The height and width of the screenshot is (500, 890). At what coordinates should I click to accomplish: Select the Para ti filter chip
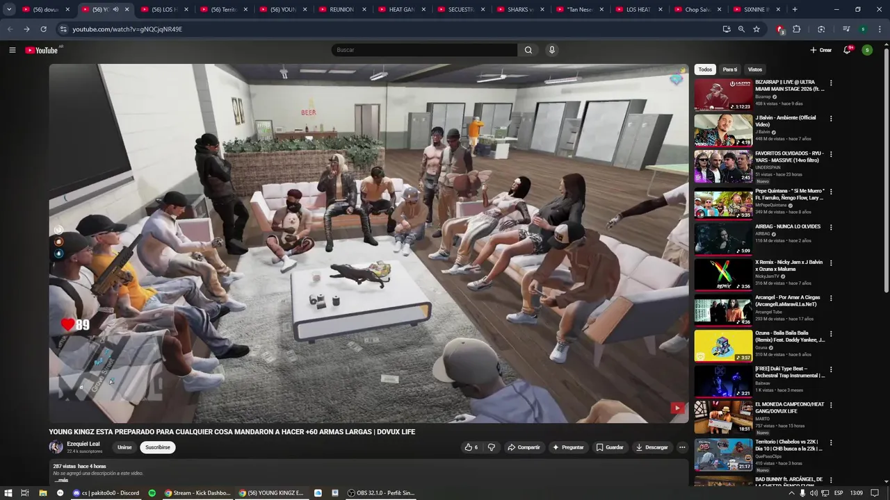[730, 69]
